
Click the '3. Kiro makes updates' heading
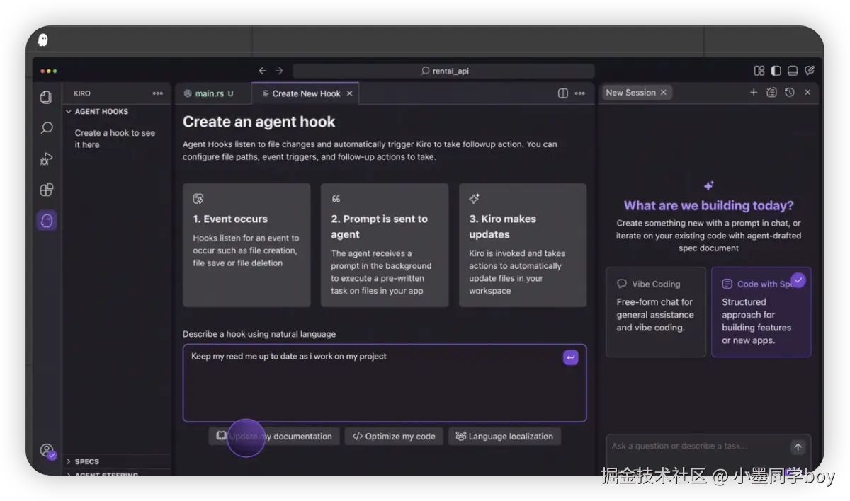pos(502,227)
